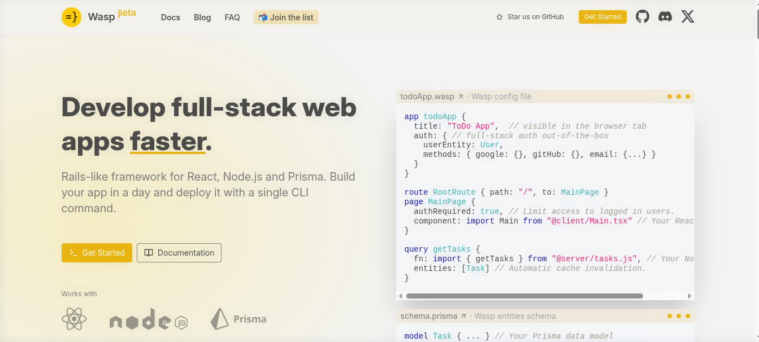Click the star icon beside GitHub text
Image resolution: width=759 pixels, height=342 pixels.
(500, 17)
